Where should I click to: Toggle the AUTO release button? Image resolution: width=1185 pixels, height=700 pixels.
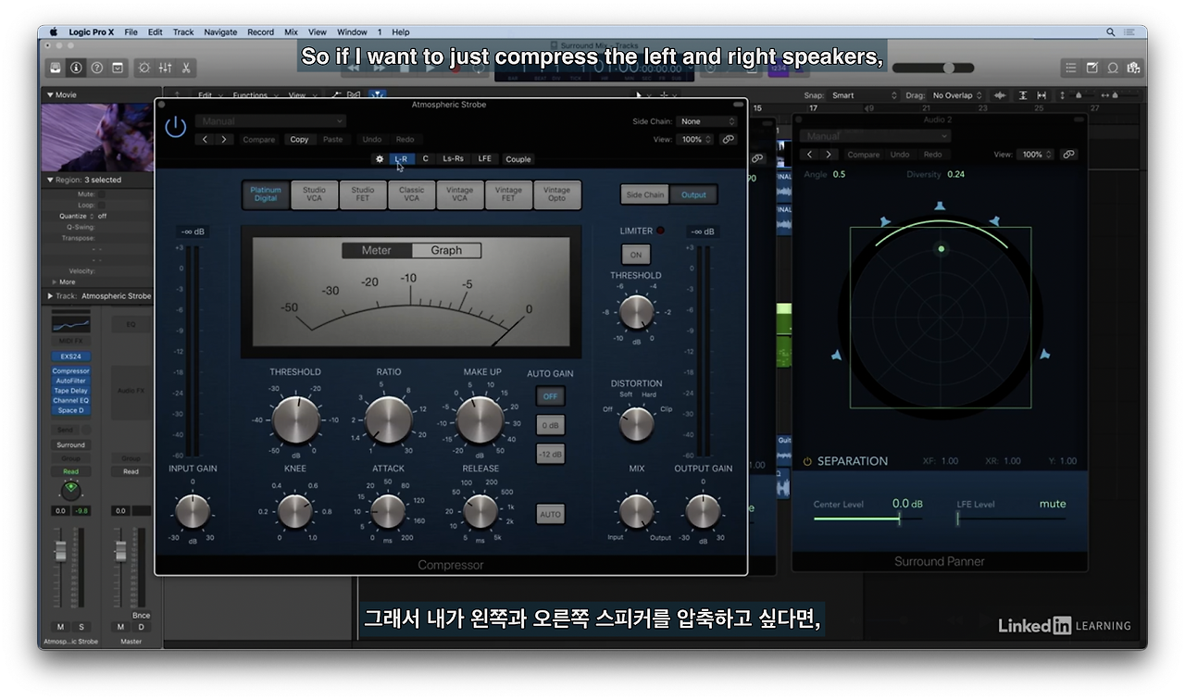tap(550, 514)
